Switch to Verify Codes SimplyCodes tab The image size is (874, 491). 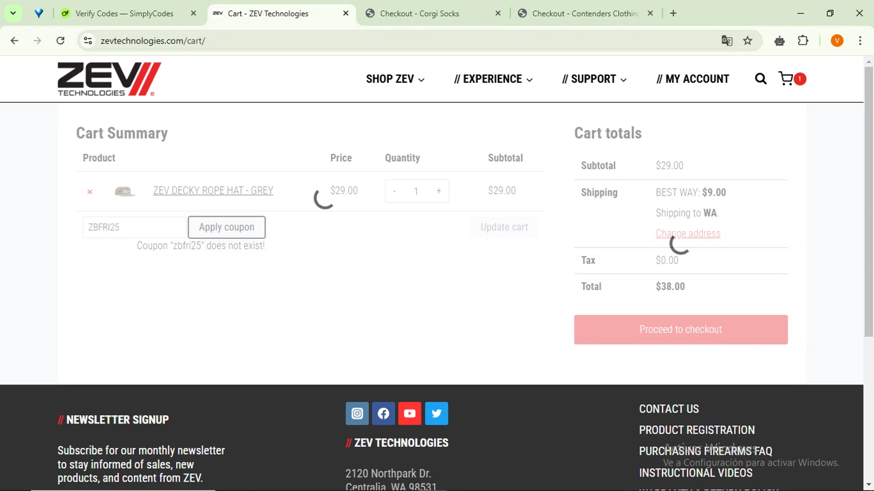point(124,13)
